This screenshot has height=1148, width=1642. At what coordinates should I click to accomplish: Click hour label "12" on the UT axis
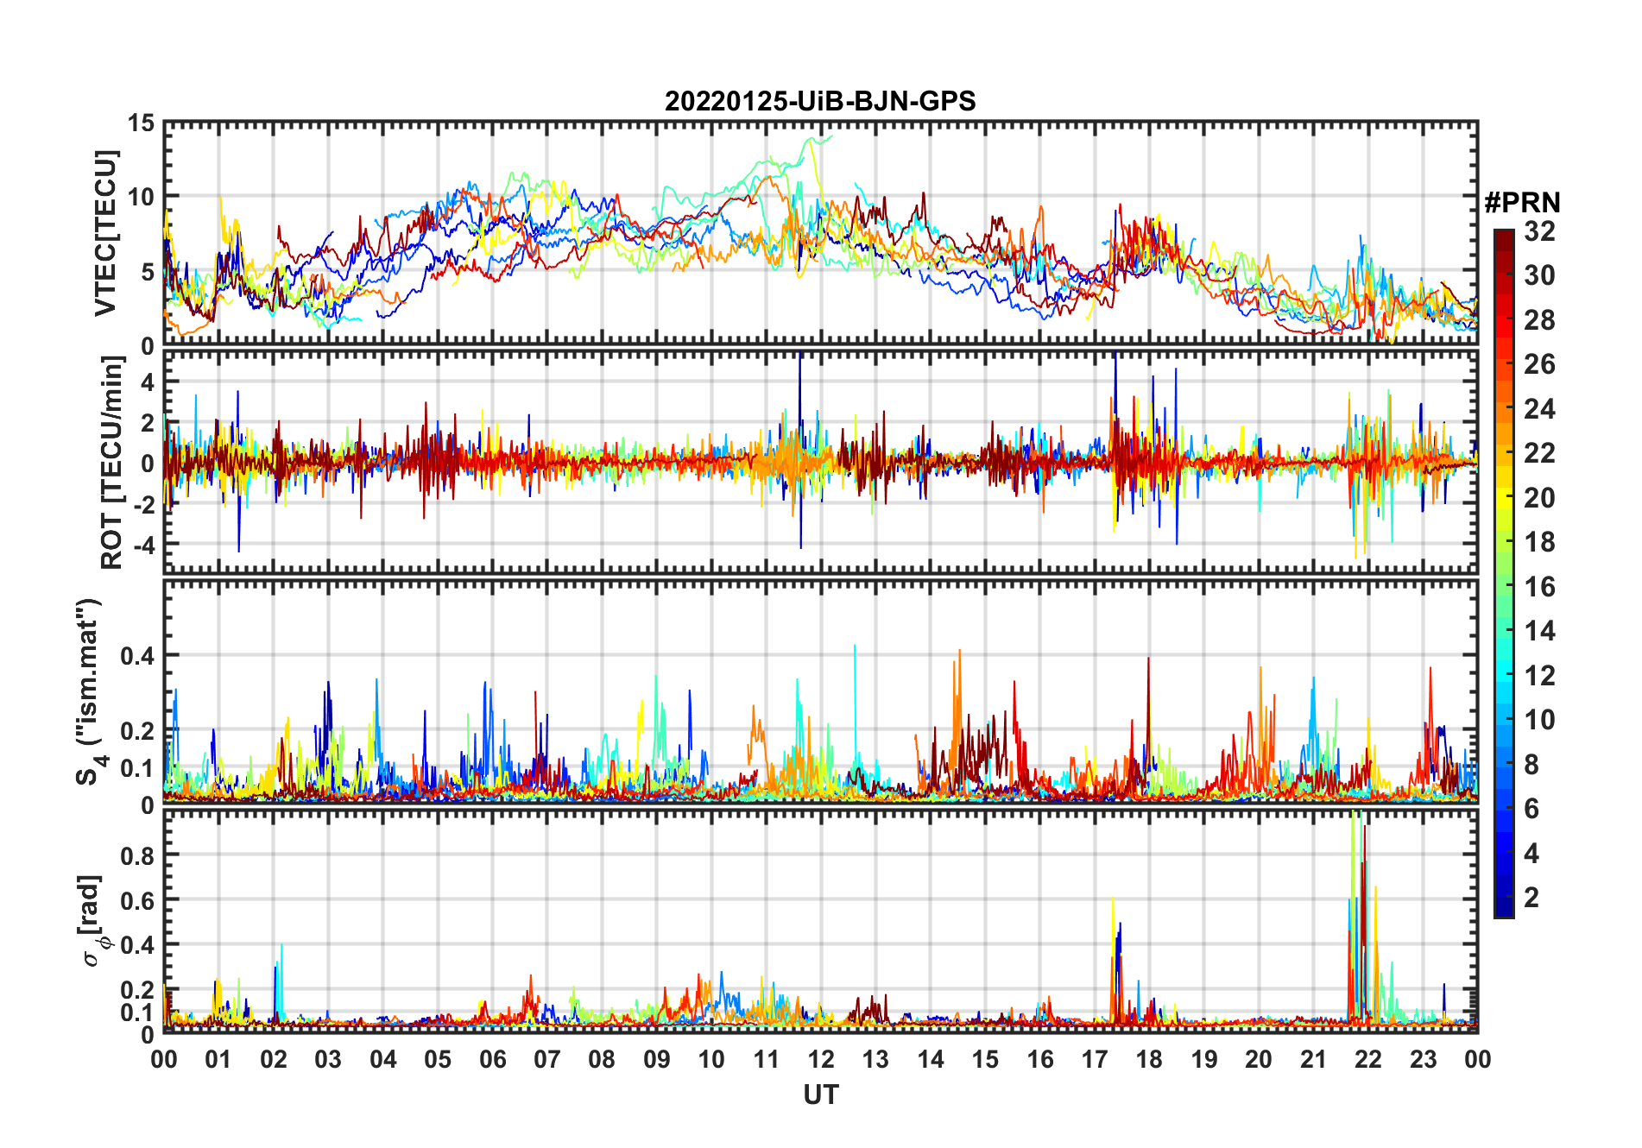(821, 1059)
